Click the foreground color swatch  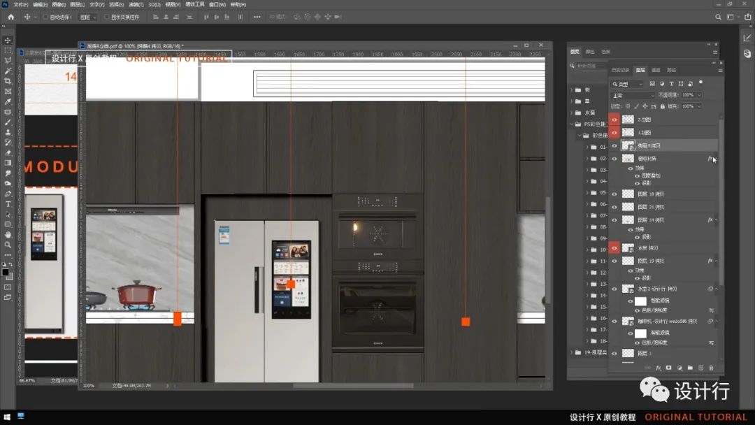point(6,273)
